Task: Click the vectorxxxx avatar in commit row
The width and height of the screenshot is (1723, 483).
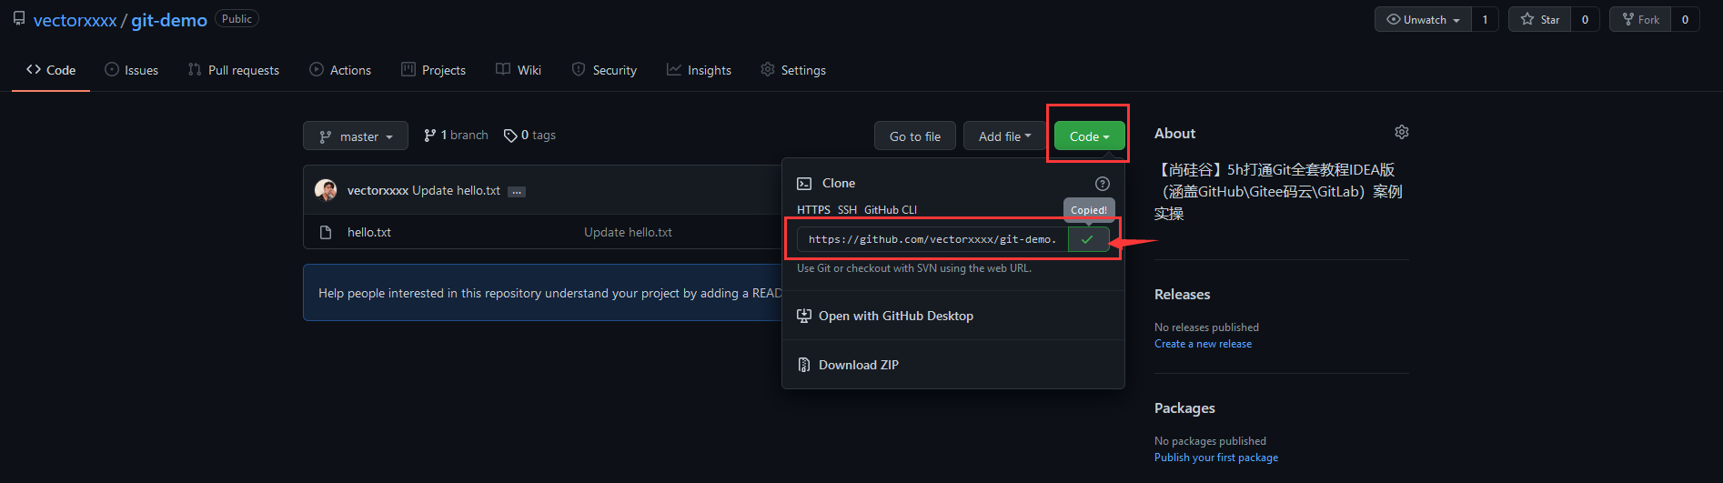Action: coord(326,190)
